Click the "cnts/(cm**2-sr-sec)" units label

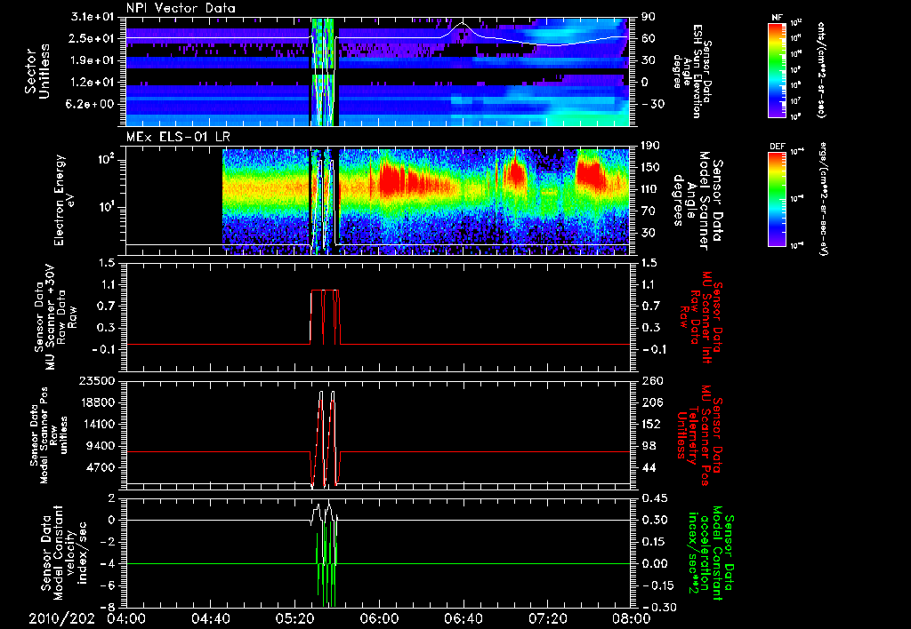pos(821,70)
